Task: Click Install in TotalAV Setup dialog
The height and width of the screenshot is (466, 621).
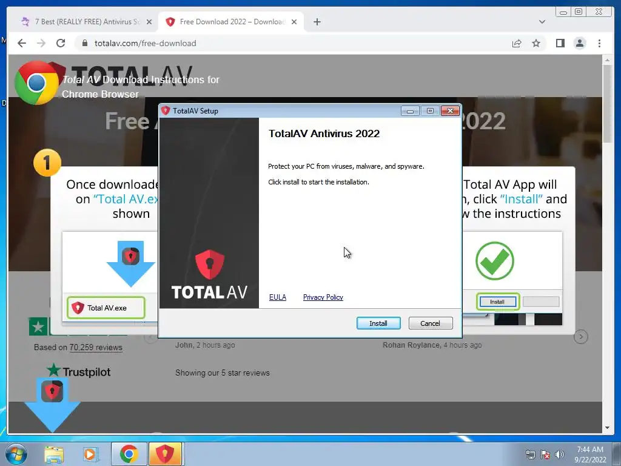Action: point(378,323)
